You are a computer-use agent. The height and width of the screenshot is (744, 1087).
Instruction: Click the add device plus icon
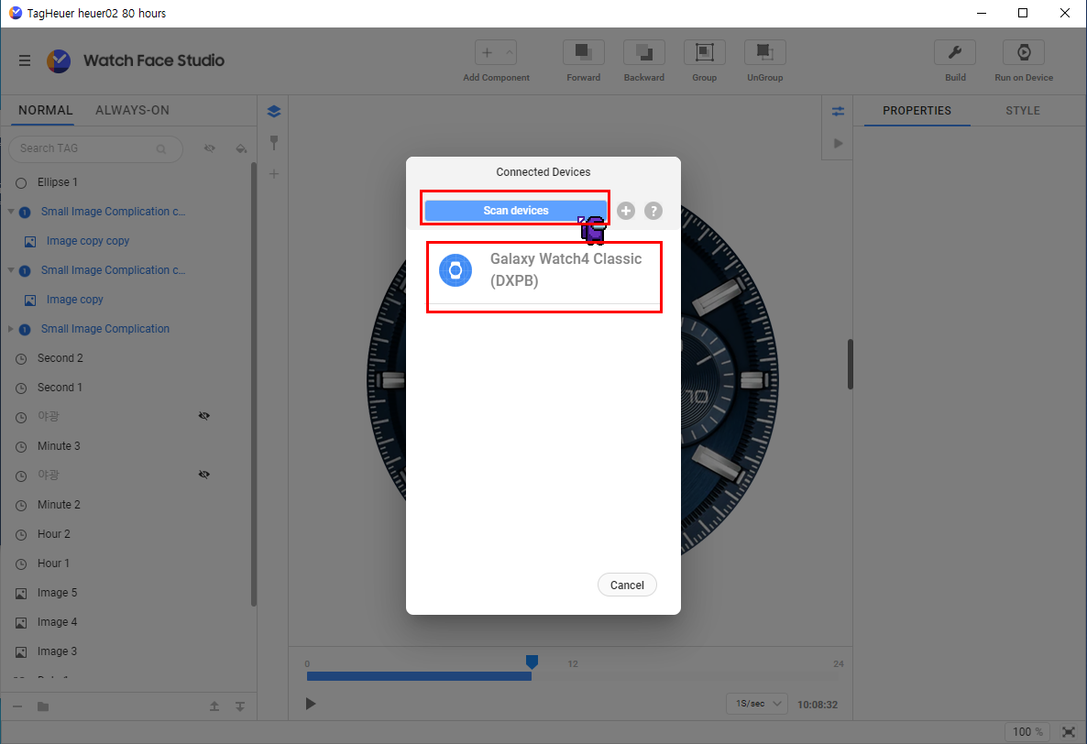(626, 211)
